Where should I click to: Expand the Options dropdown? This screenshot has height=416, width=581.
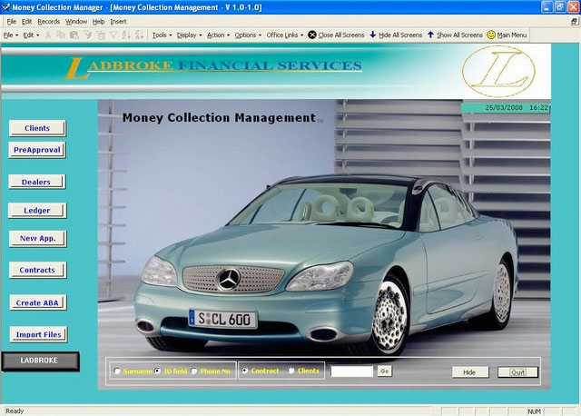(248, 35)
